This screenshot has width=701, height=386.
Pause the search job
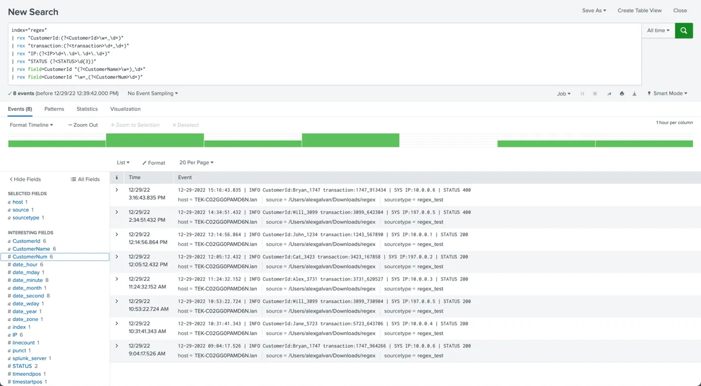(x=582, y=94)
